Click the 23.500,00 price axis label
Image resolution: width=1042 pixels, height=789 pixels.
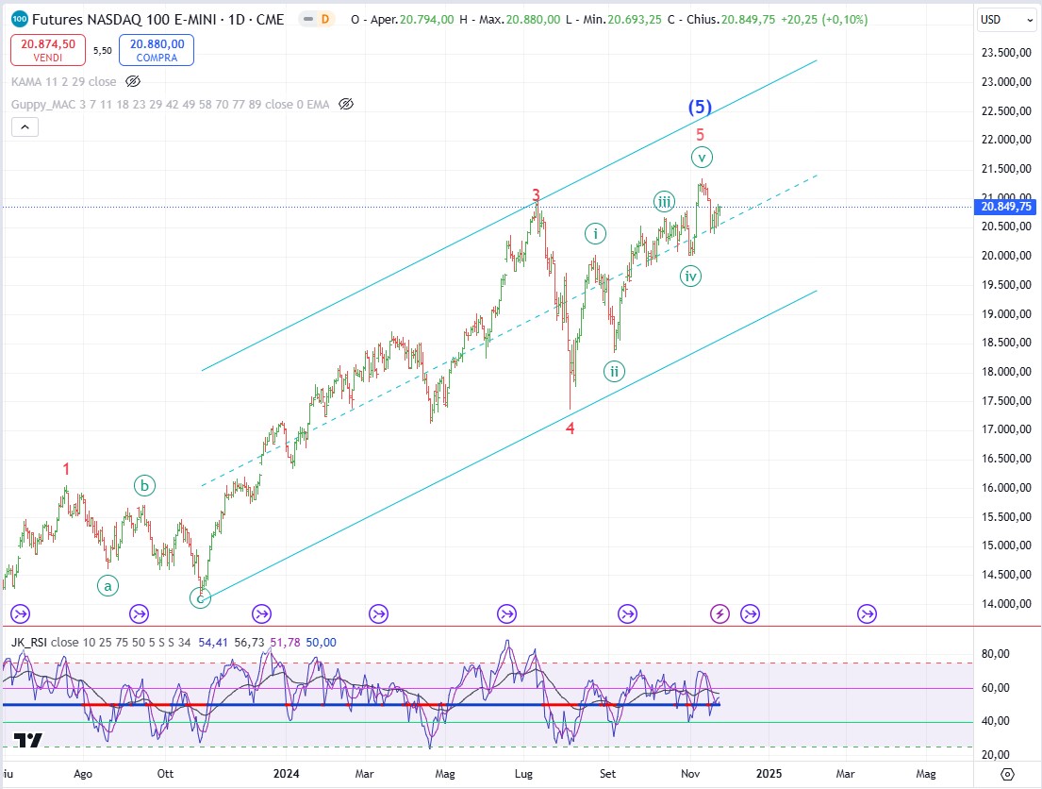click(x=1006, y=53)
